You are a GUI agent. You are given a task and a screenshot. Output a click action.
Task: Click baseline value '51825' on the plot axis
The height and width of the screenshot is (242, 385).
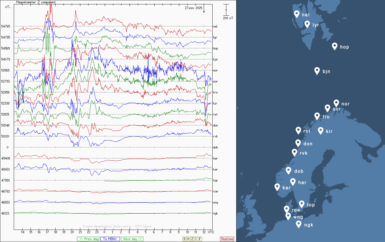pyautogui.click(x=5, y=114)
